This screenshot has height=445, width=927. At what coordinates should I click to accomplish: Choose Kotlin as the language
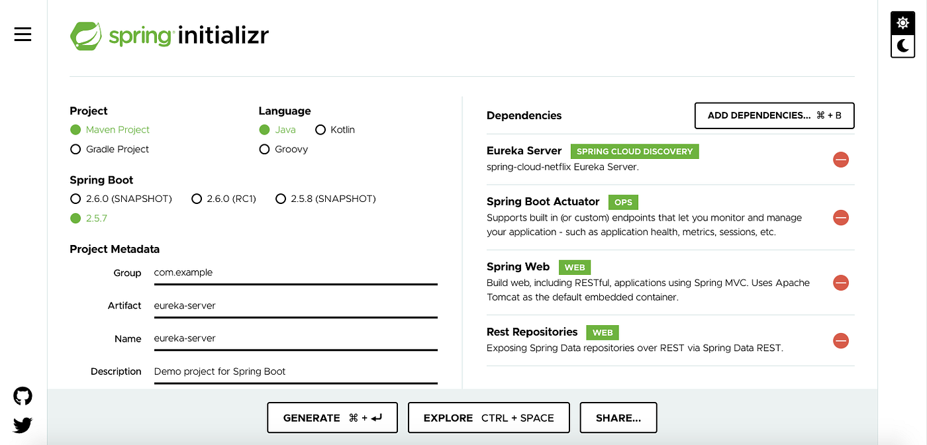point(320,129)
